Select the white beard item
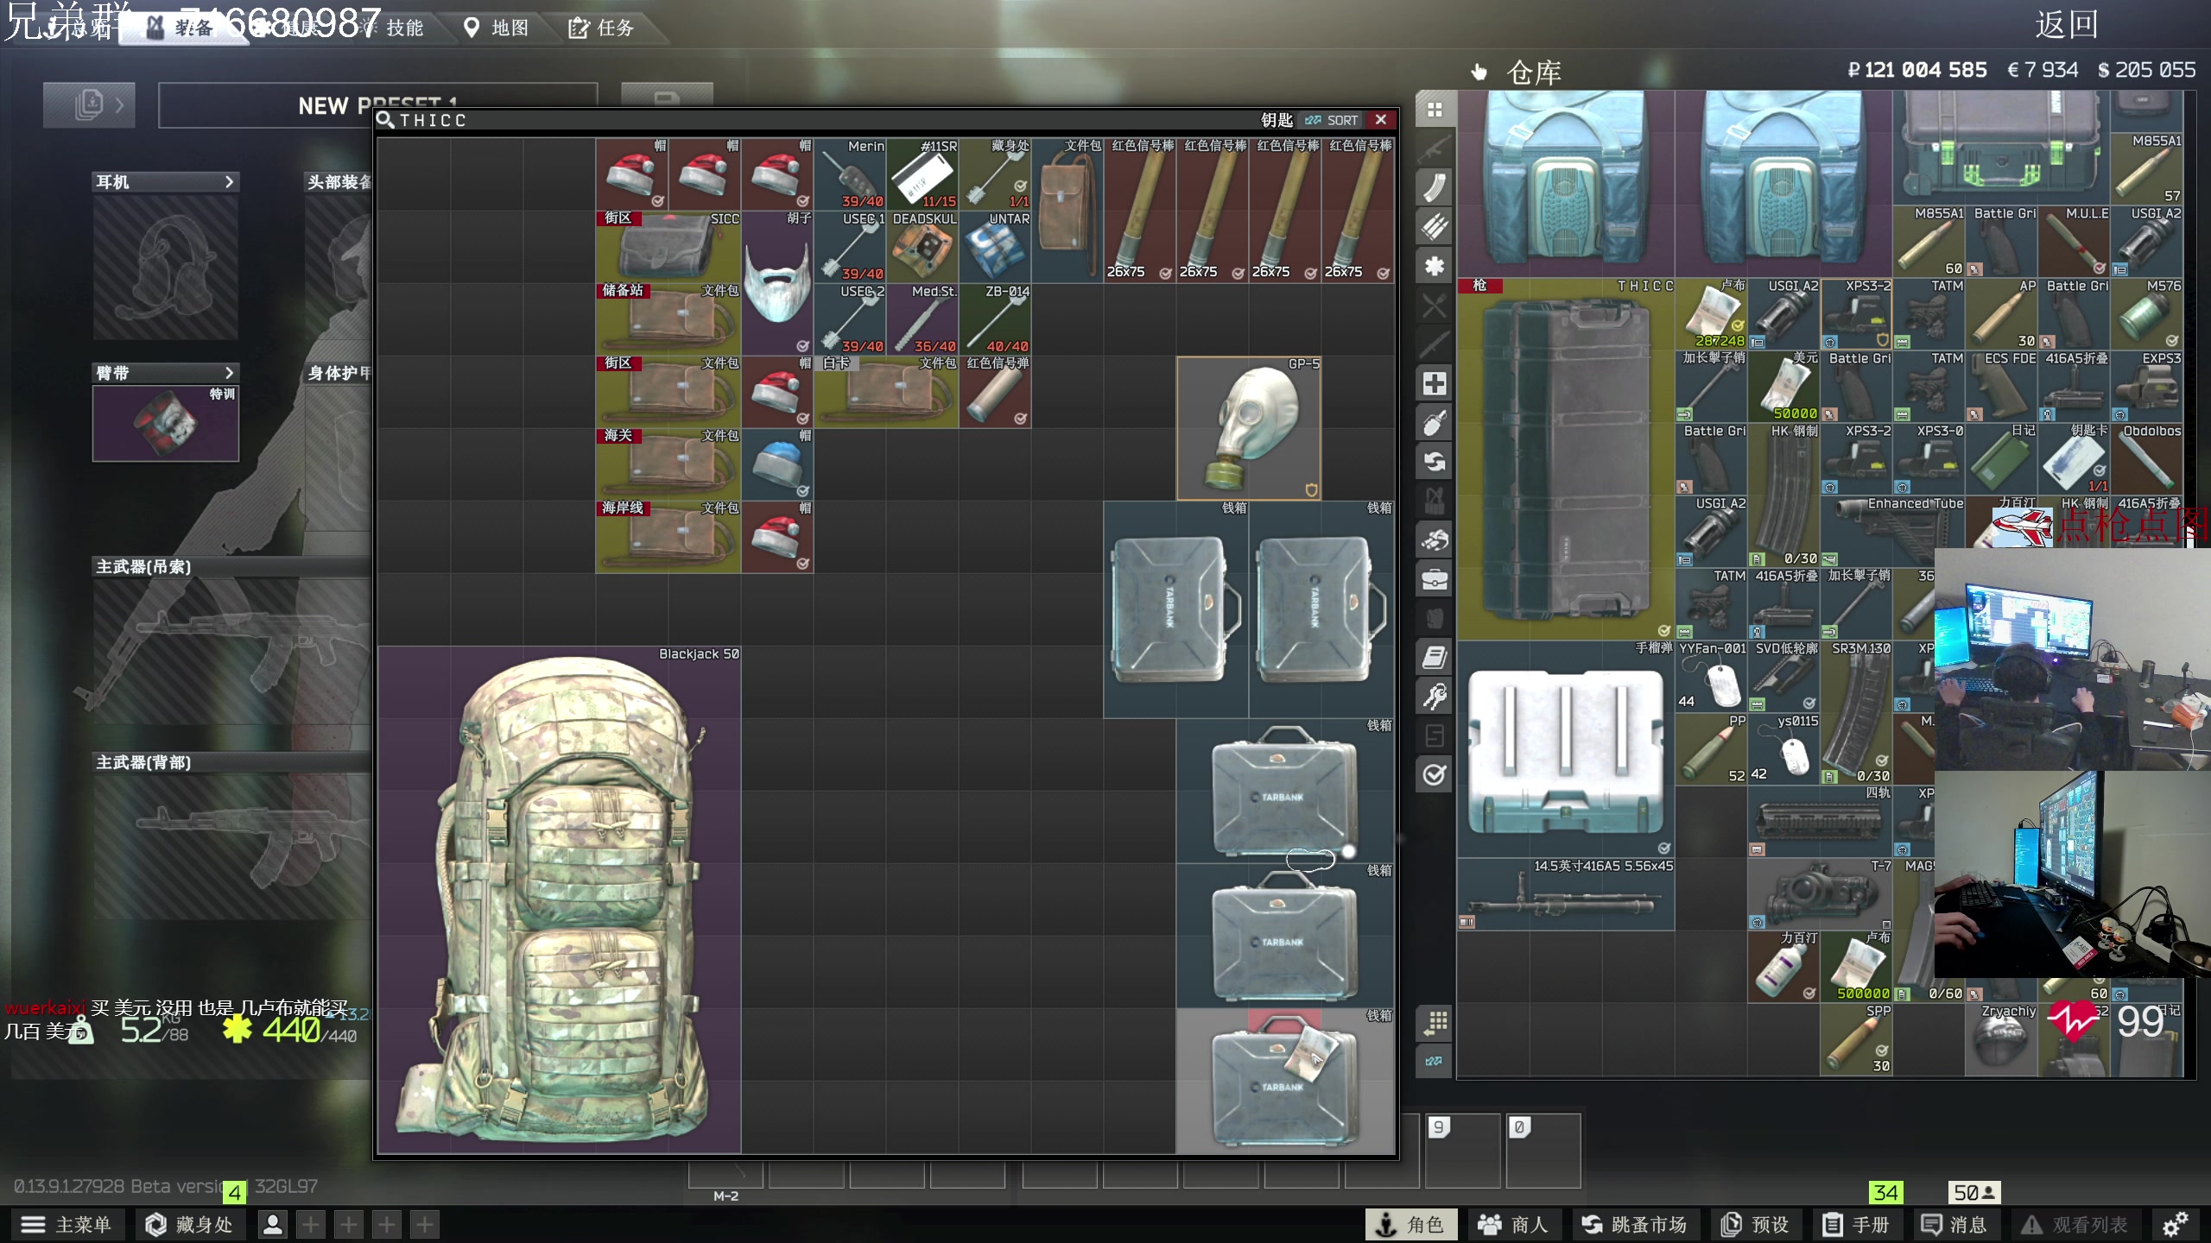The width and height of the screenshot is (2211, 1243). (x=777, y=283)
